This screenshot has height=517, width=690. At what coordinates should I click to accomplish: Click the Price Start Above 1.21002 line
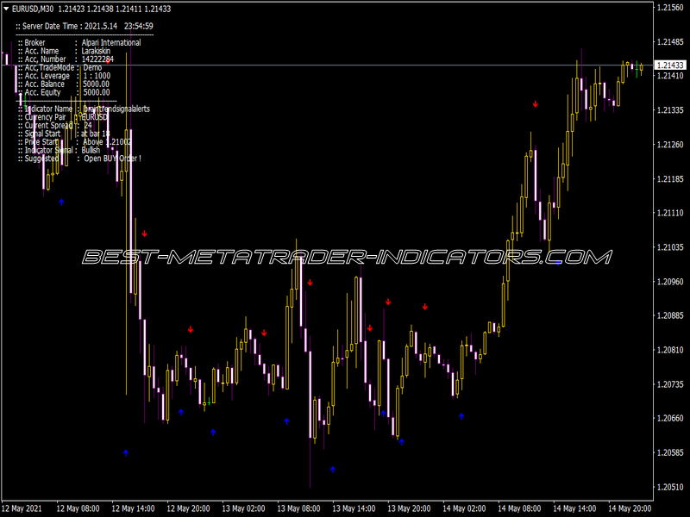(75, 142)
